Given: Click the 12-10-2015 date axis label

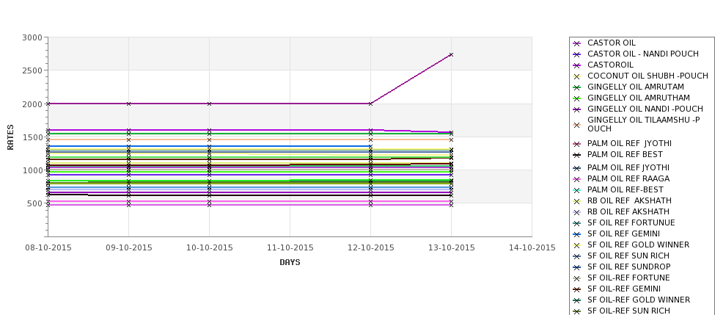Looking at the screenshot, I should tap(371, 248).
